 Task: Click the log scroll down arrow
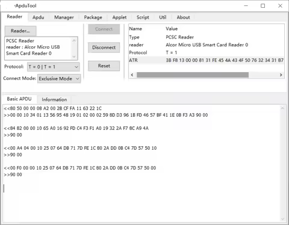tap(282, 219)
